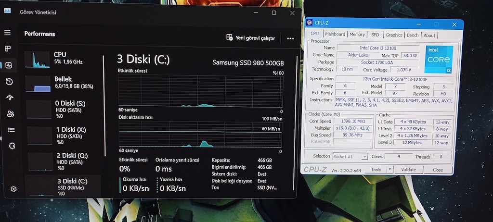Open Task Manager settings gear
The width and height of the screenshot is (493, 222).
click(13, 189)
